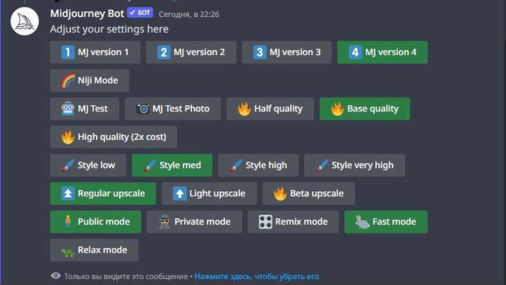Click the fire icon on High quality
This screenshot has width=506, height=285.
pyautogui.click(x=67, y=137)
